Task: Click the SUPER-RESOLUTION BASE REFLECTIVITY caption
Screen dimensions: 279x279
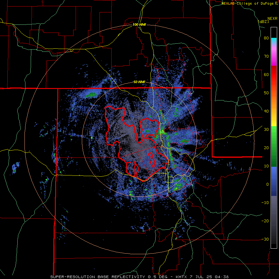Action: pos(98,277)
